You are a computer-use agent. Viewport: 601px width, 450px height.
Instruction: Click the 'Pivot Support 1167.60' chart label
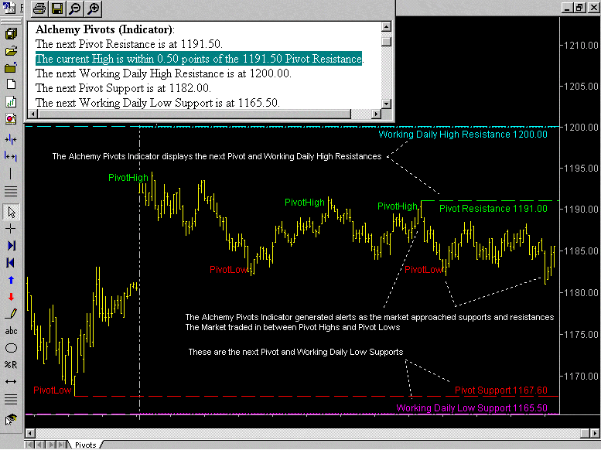tap(500, 390)
